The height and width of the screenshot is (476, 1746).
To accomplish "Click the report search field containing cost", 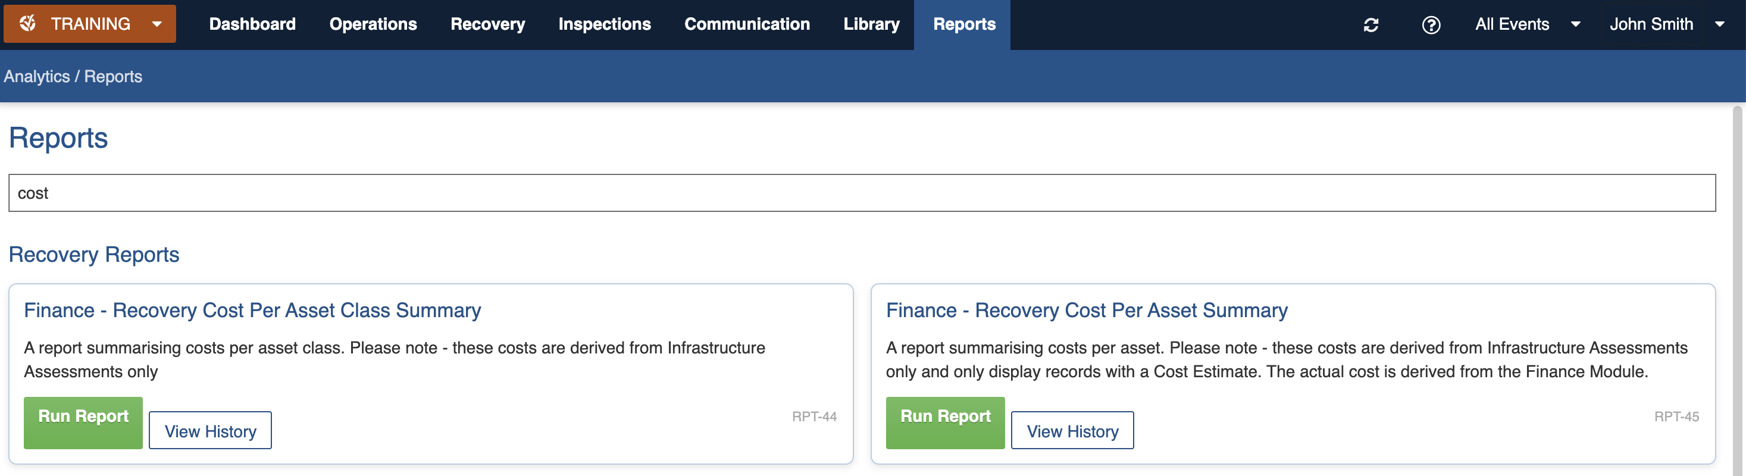I will click(862, 193).
